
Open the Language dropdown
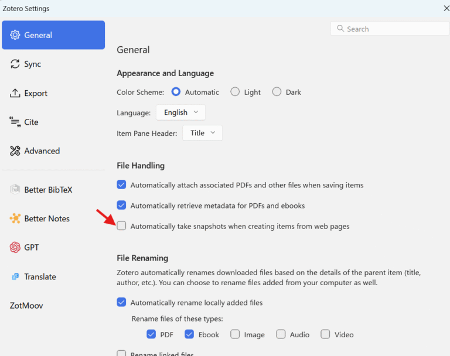pos(180,112)
